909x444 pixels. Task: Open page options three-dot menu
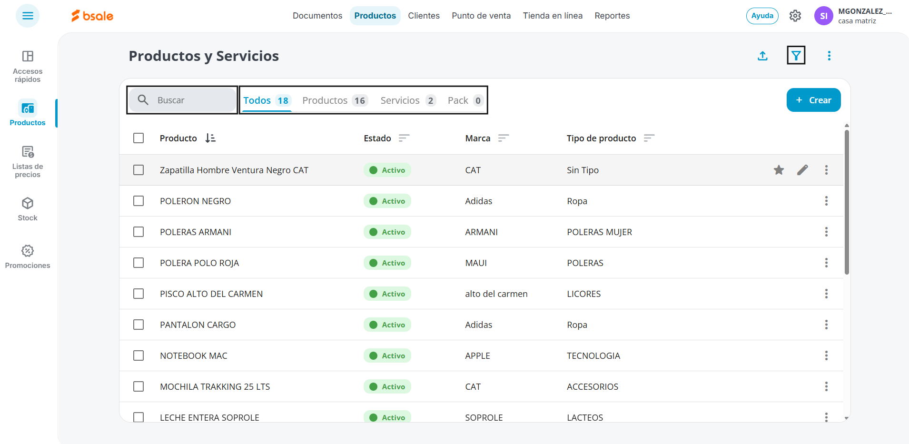click(829, 56)
